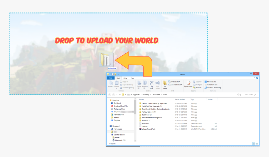Click Markera alla in the ribbon

tap(210, 82)
